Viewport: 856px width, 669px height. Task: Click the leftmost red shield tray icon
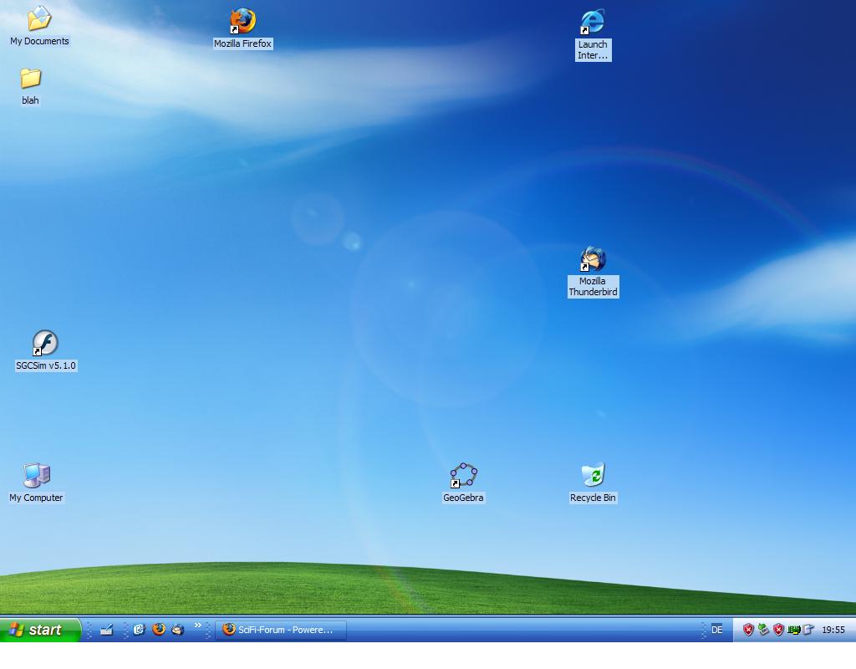pyautogui.click(x=748, y=630)
